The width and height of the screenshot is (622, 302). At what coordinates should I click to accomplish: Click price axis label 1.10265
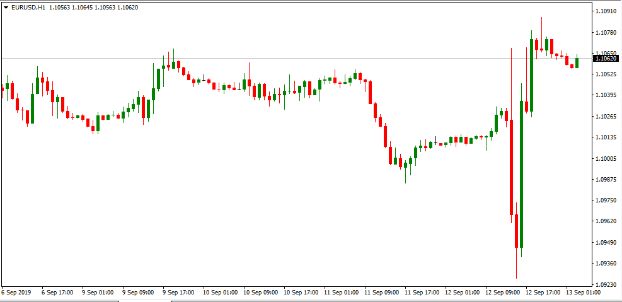tap(606, 117)
